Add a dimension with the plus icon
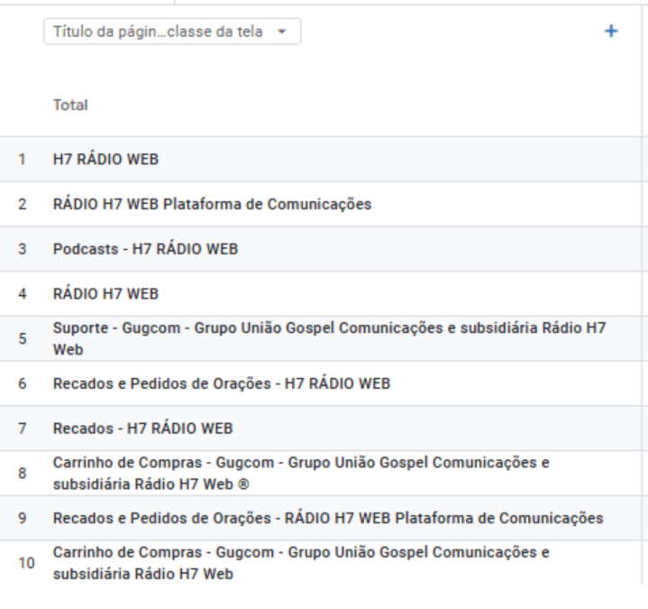 pyautogui.click(x=611, y=31)
